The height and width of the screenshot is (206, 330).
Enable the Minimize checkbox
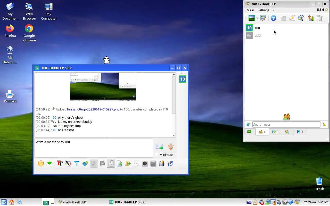(156, 154)
